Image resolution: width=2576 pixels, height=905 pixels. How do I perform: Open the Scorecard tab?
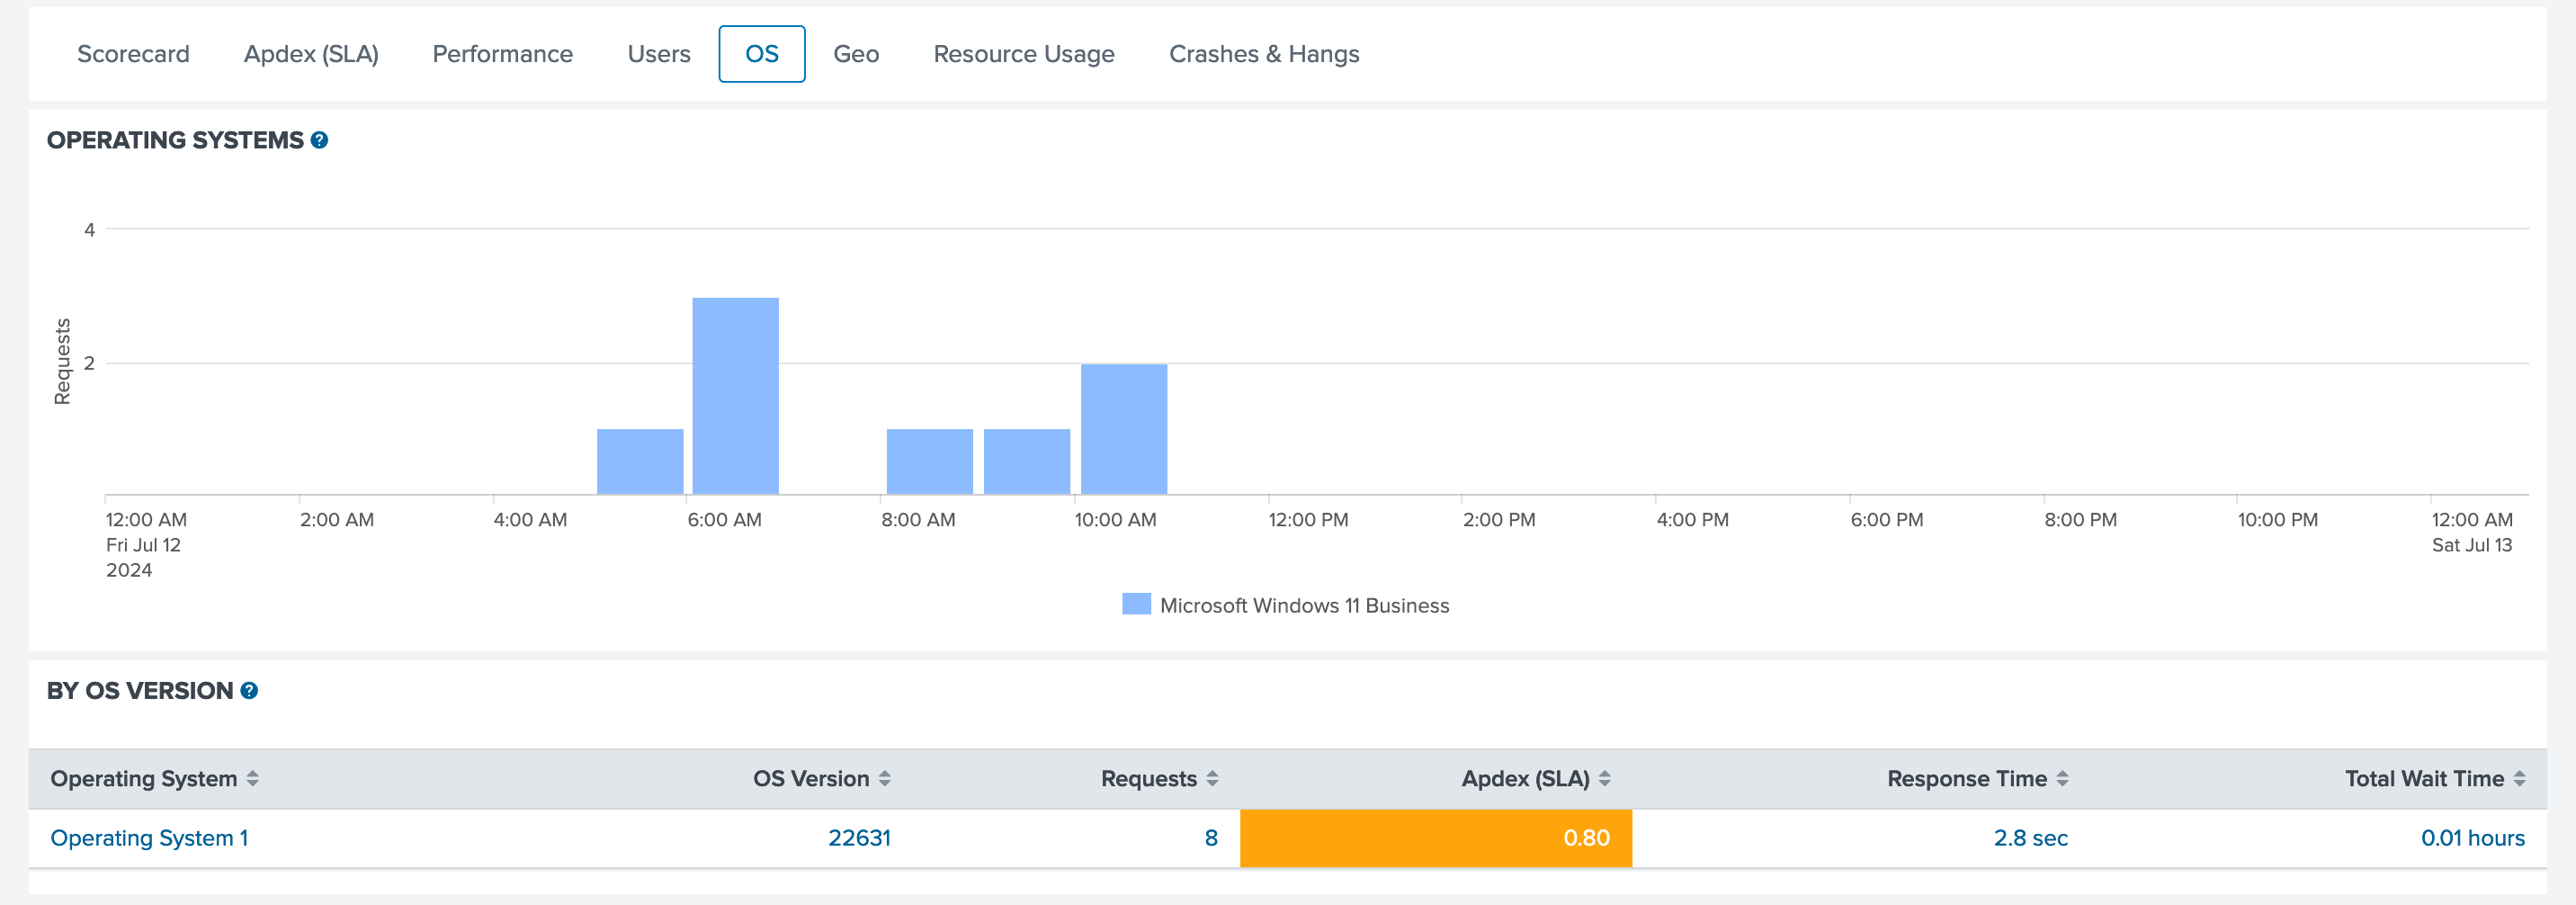tap(133, 54)
